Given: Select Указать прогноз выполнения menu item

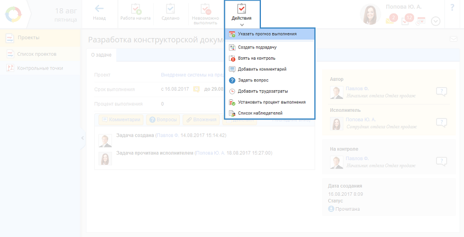Looking at the screenshot, I should pyautogui.click(x=267, y=34).
